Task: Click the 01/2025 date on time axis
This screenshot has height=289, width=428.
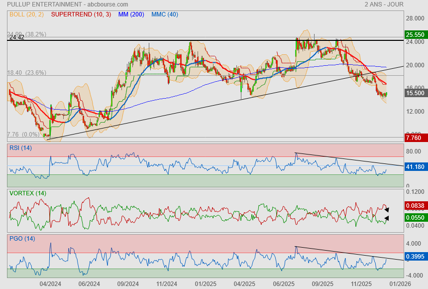Action: 205,284
